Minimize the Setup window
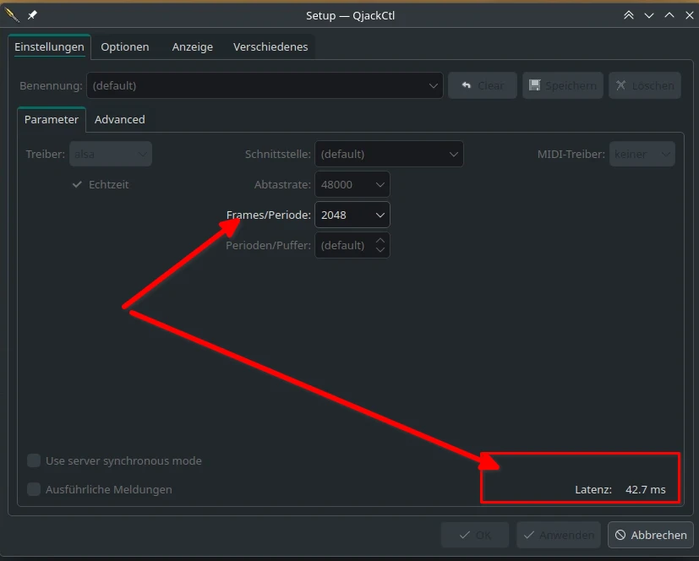 (649, 15)
